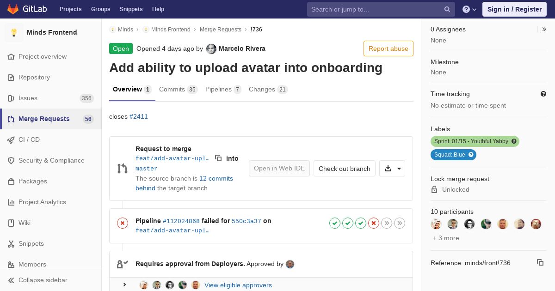
Task: Open the Help question mark menu
Action: (469, 9)
